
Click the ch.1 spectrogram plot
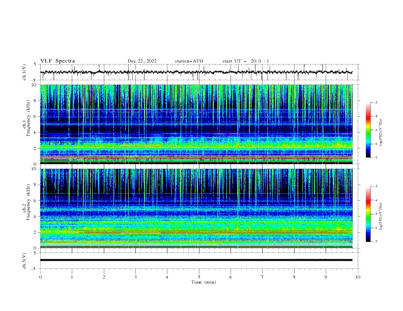point(196,124)
